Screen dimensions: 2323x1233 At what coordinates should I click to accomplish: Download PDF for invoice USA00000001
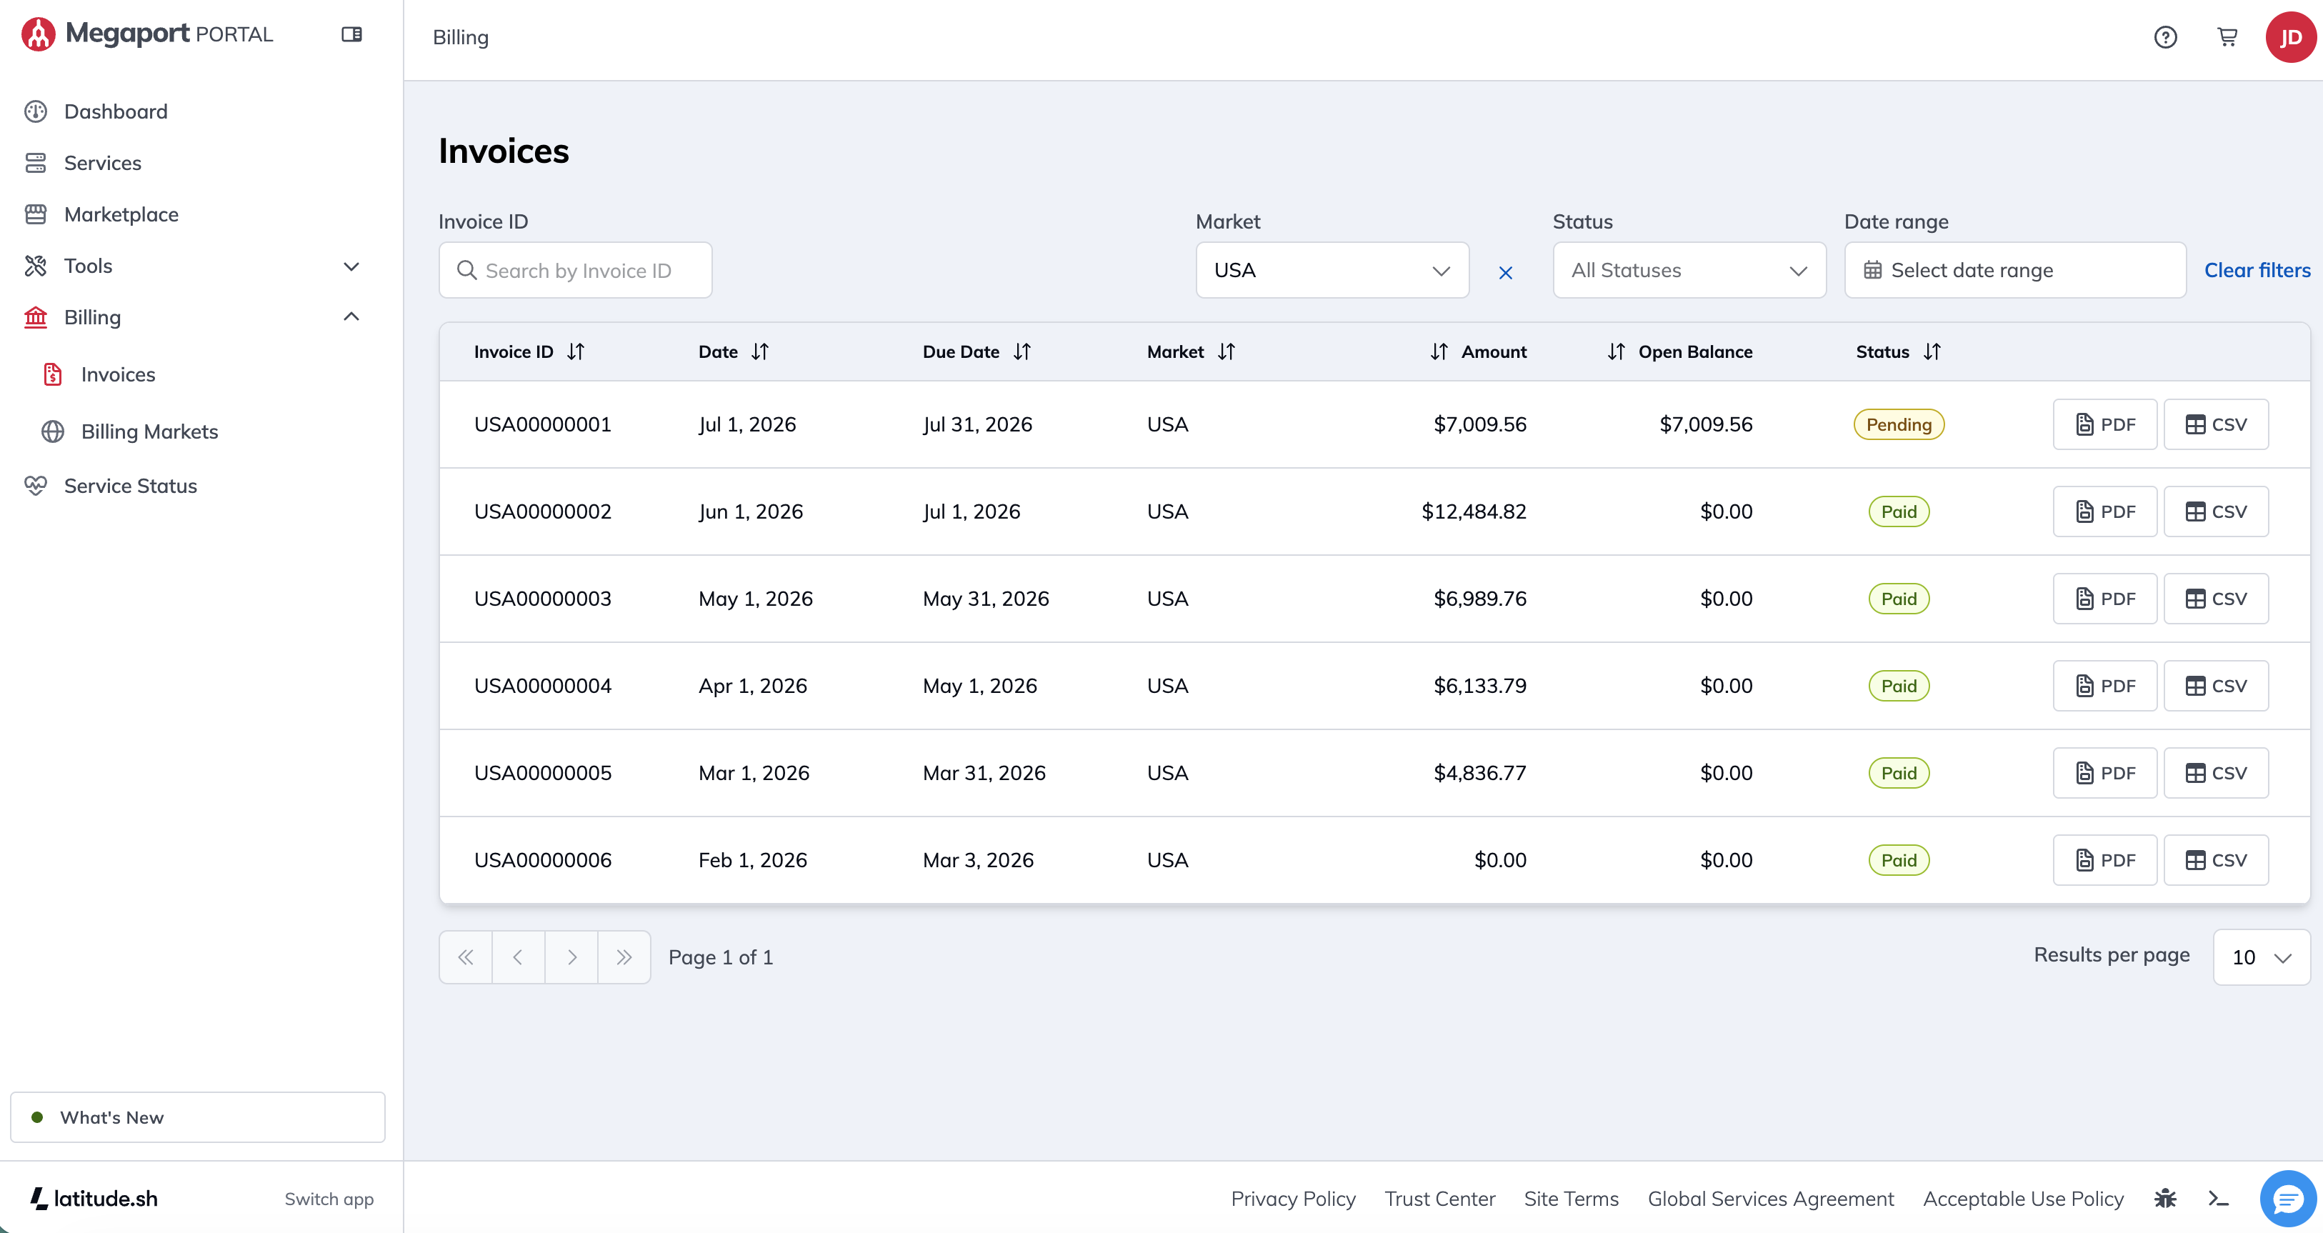2104,425
